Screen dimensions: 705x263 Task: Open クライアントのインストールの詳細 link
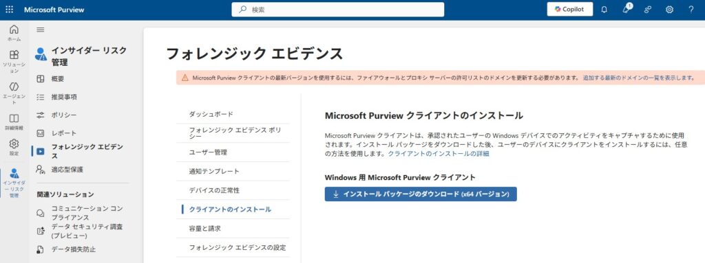pos(439,154)
